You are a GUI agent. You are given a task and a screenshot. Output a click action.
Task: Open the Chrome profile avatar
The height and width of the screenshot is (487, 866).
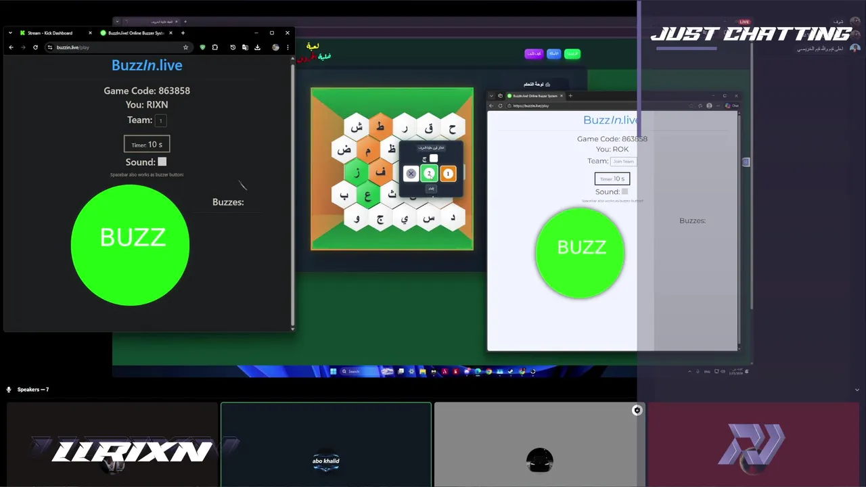tap(275, 47)
